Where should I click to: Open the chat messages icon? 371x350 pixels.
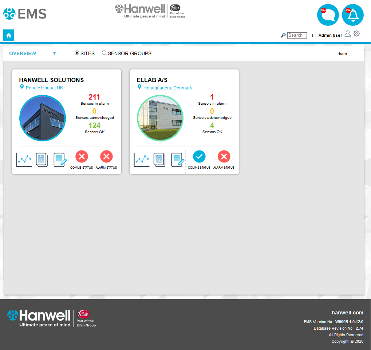coord(328,15)
